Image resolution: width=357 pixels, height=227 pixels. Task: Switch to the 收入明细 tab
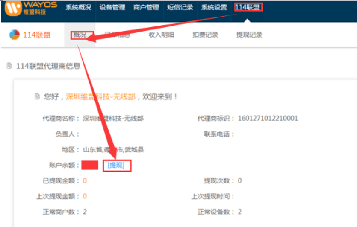pyautogui.click(x=162, y=35)
